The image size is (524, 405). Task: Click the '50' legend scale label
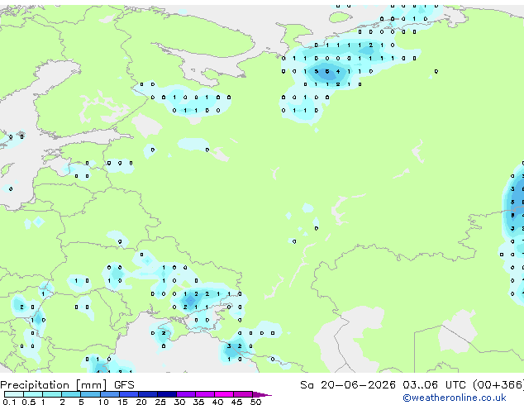click(255, 402)
